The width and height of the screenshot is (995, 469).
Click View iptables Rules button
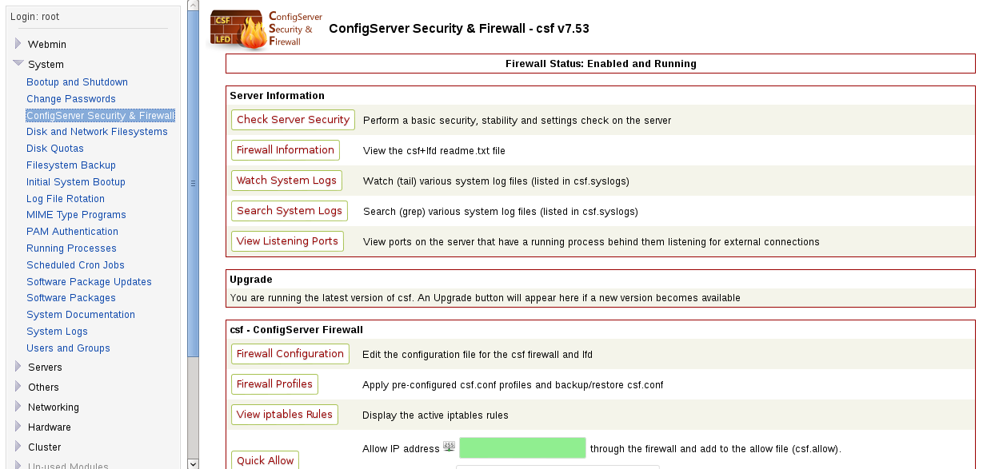click(285, 415)
